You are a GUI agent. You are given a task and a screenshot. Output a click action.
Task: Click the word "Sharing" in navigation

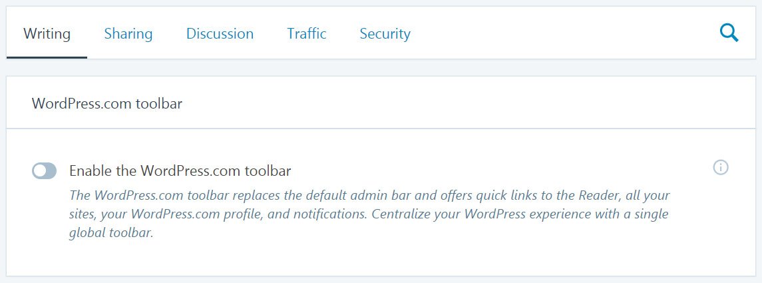(128, 33)
